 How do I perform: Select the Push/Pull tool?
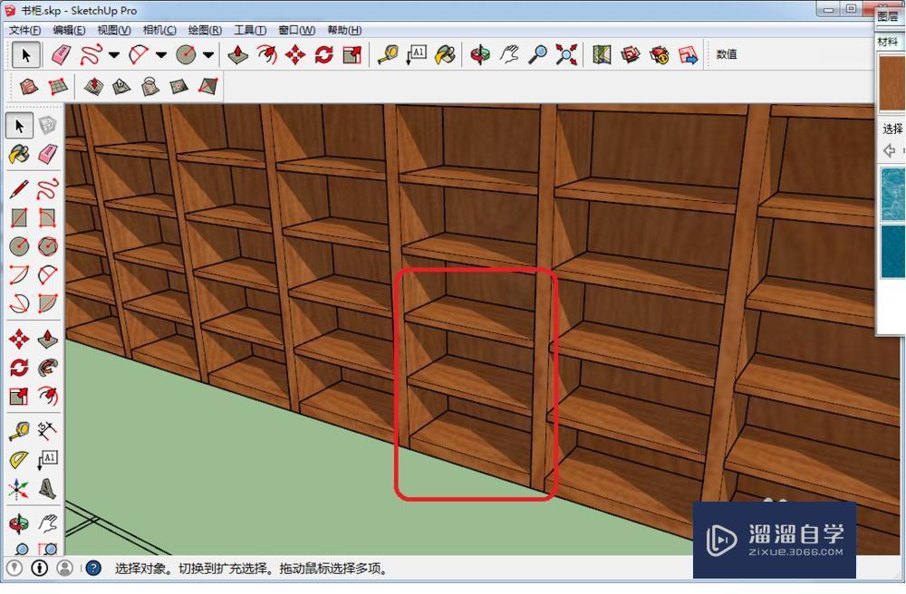[x=236, y=53]
